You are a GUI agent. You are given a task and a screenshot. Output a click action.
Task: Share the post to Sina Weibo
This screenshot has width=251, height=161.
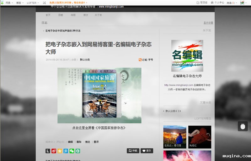[54, 151]
